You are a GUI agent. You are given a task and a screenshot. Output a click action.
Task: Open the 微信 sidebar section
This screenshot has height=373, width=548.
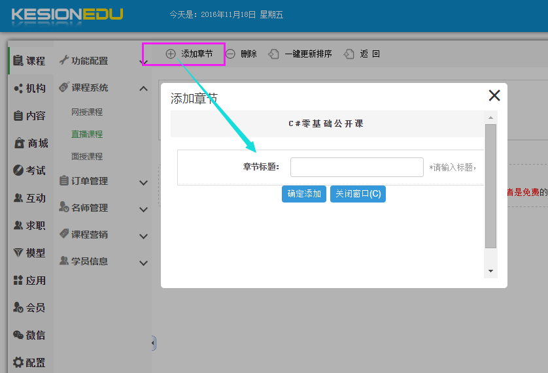[30, 335]
